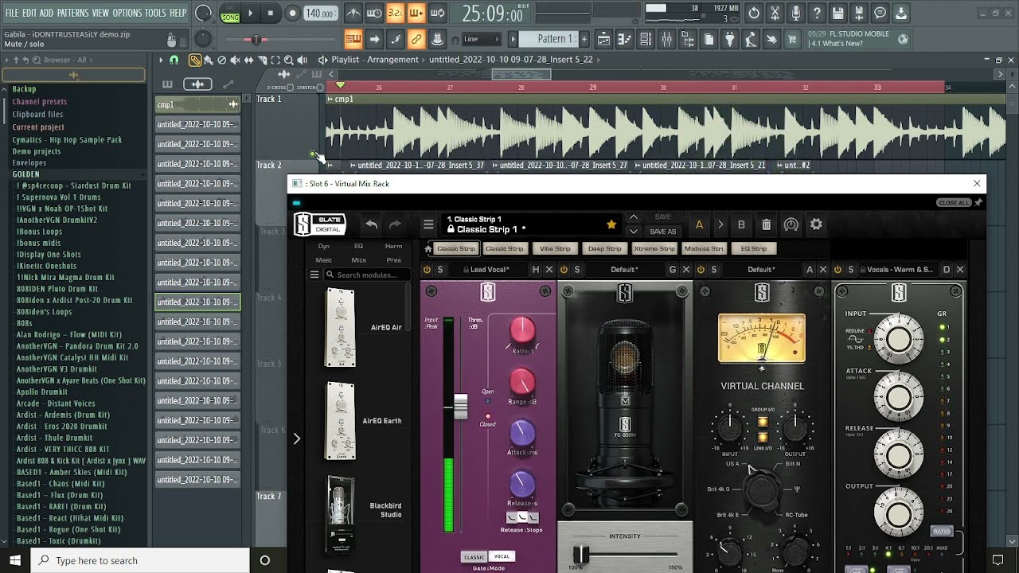Select the Mics module category

point(359,260)
